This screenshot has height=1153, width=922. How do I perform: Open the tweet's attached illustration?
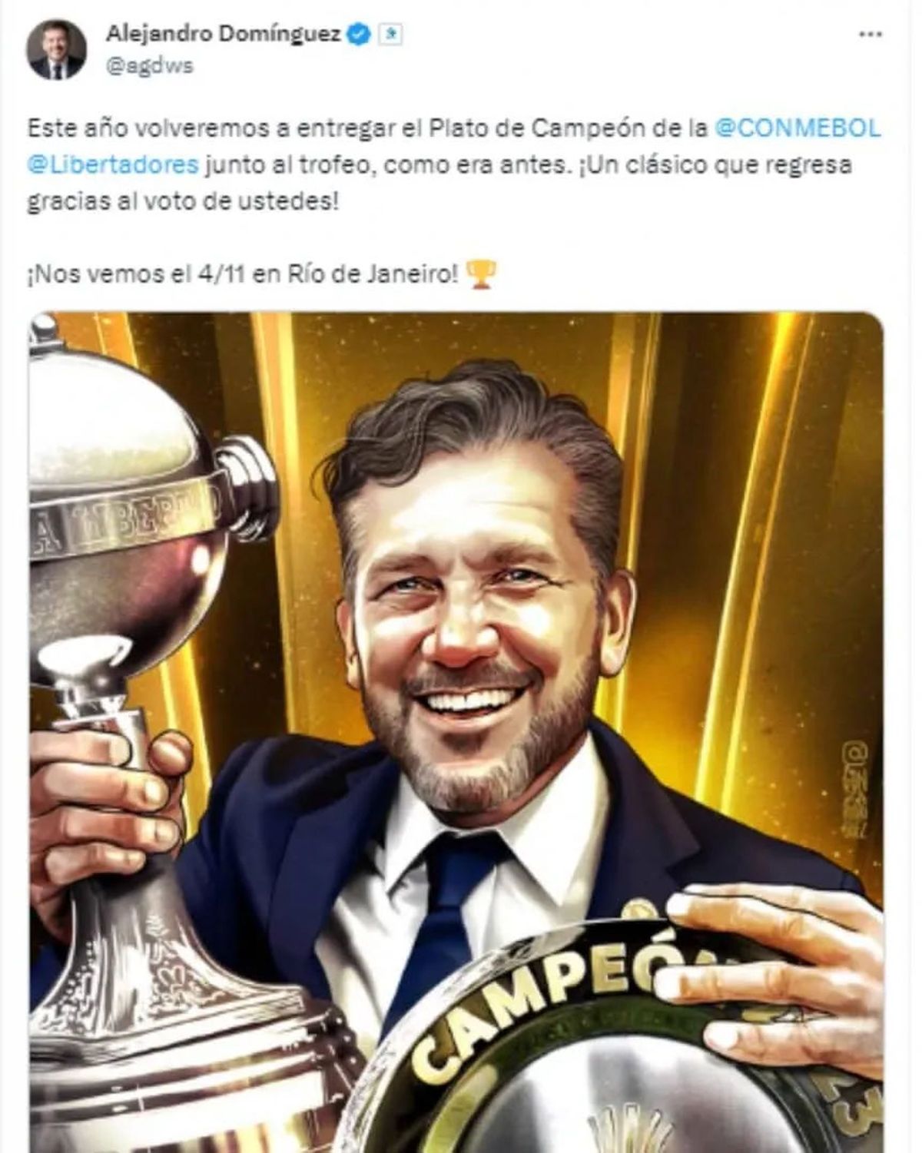coord(456,732)
